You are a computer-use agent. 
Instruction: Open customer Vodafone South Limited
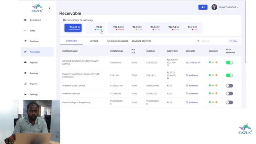click(74, 86)
